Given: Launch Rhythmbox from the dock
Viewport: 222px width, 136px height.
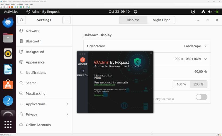Looking at the screenshot, I should click(8, 53).
